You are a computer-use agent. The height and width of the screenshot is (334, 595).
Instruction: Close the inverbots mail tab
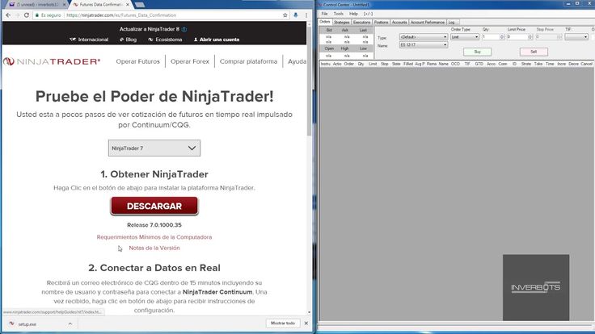click(x=64, y=5)
